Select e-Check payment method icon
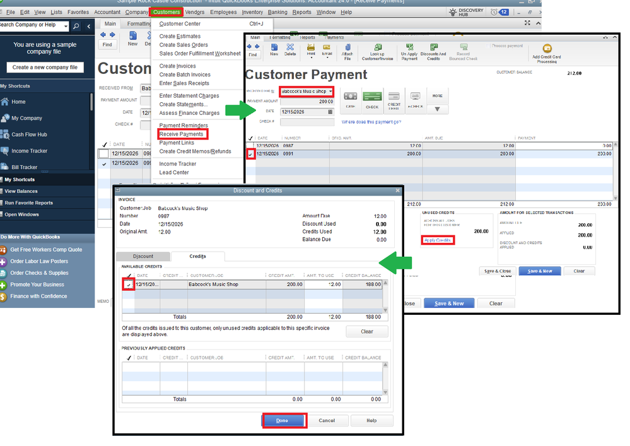630x446 pixels. coord(416,100)
